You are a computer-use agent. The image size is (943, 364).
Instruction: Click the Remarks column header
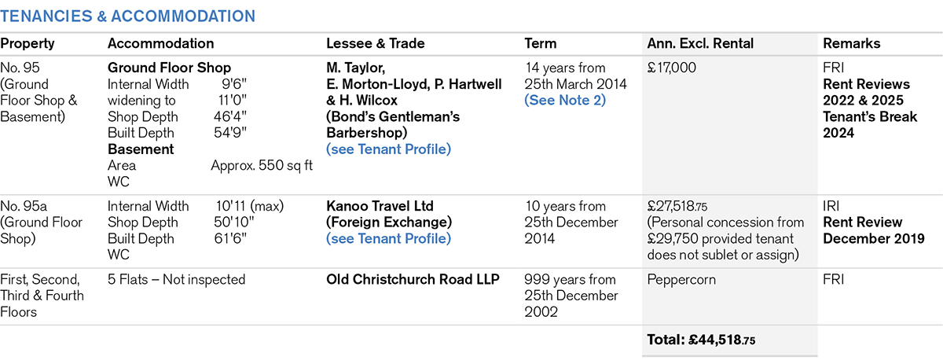[x=852, y=44]
